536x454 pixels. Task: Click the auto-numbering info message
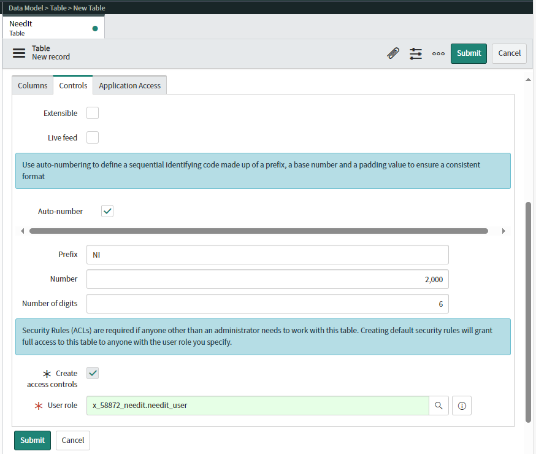pos(263,171)
